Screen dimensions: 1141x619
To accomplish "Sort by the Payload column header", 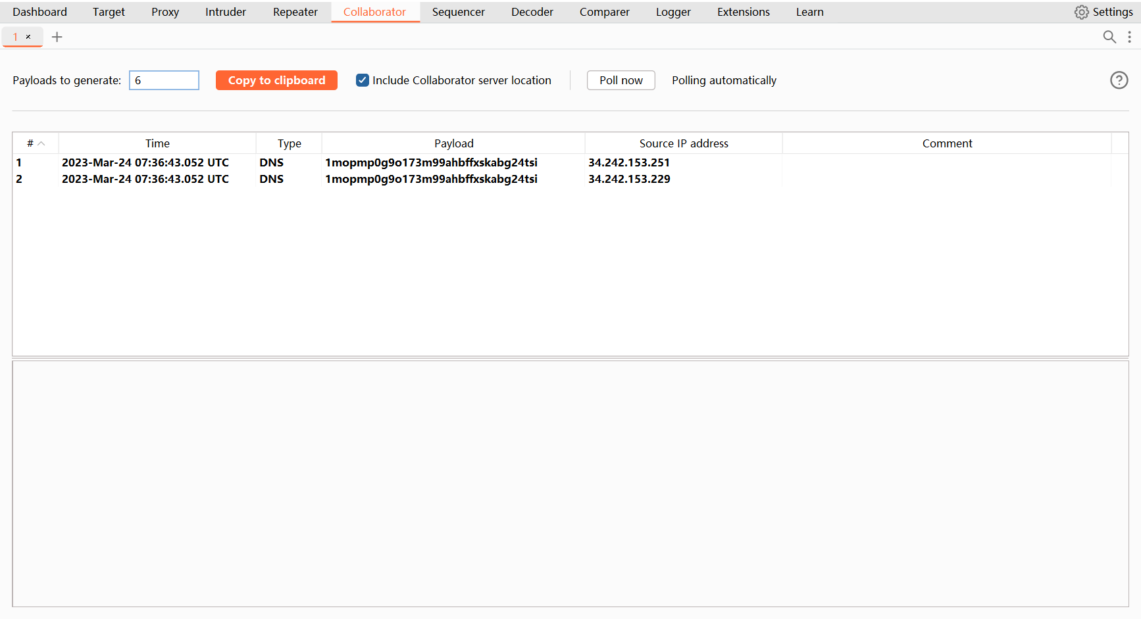I will click(x=453, y=143).
